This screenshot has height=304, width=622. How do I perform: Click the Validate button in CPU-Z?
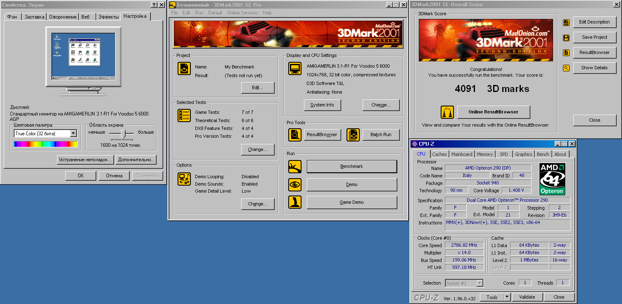[527, 297]
